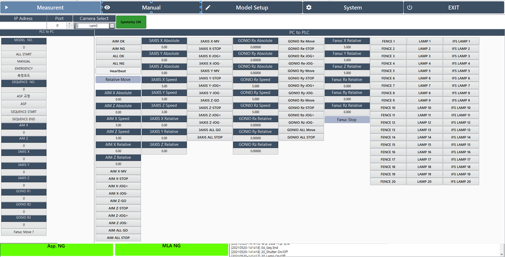
Task: Open the Camera Select dropdown arrow
Action: pyautogui.click(x=112, y=26)
